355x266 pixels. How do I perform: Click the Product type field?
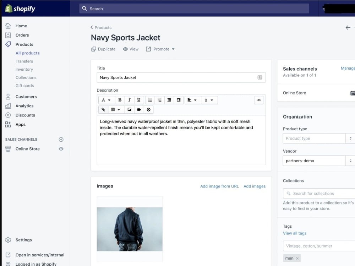coord(314,139)
